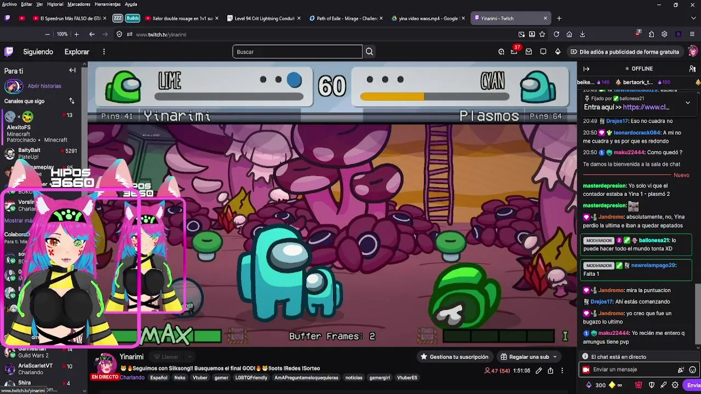Viewport: 701px width, 394px height.
Task: Click Abrir historias in sidebar
Action: pyautogui.click(x=44, y=86)
